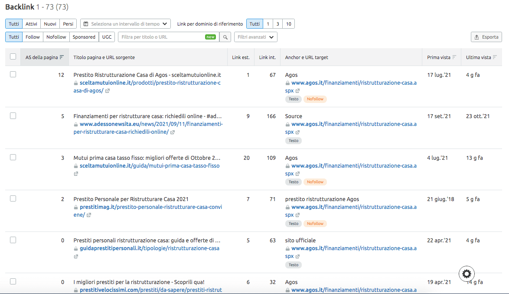Set links per referring domain to 3
The height and width of the screenshot is (294, 509).
pos(277,24)
